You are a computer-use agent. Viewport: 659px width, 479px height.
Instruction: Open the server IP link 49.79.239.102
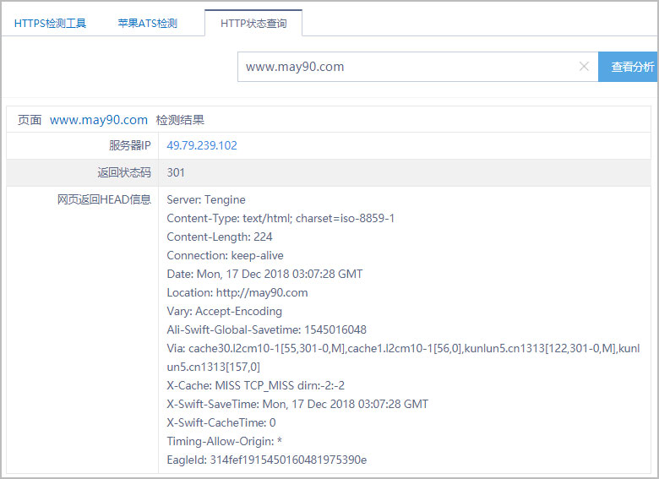202,145
